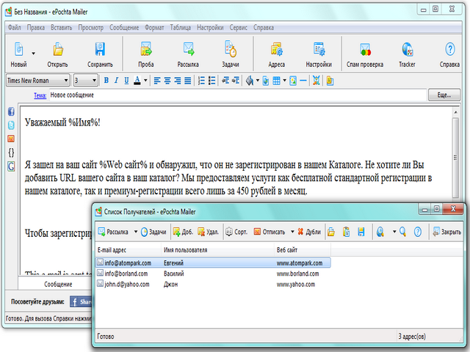The height and width of the screenshot is (352, 470).
Task: Select the info@borland.com recipient row
Action: click(x=213, y=274)
